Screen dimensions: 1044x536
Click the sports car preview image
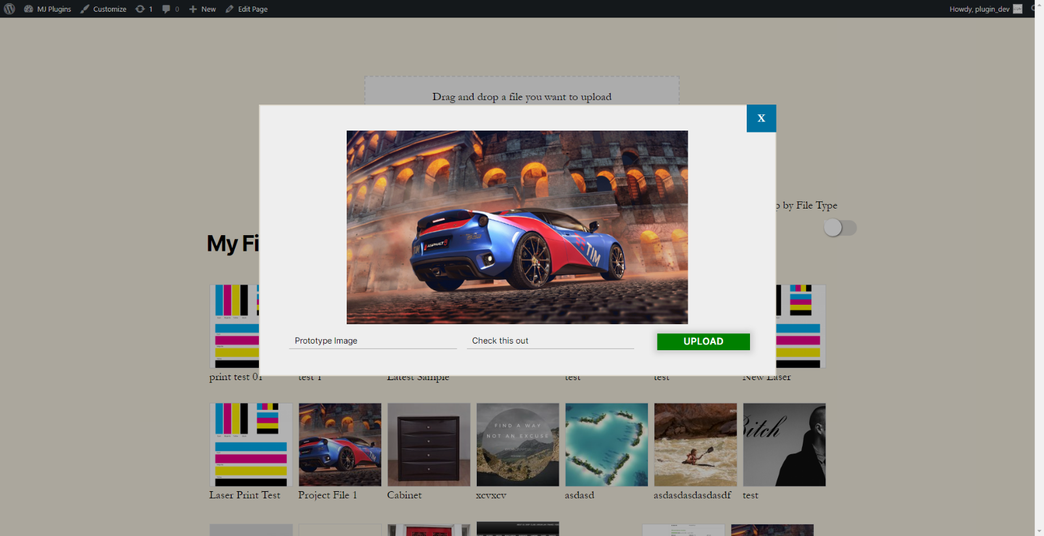coord(517,227)
